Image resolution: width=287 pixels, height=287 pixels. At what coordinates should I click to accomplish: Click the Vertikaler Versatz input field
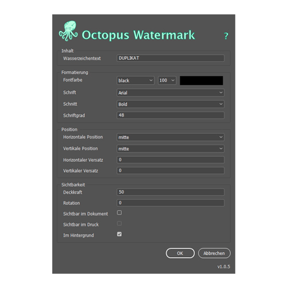(x=170, y=170)
